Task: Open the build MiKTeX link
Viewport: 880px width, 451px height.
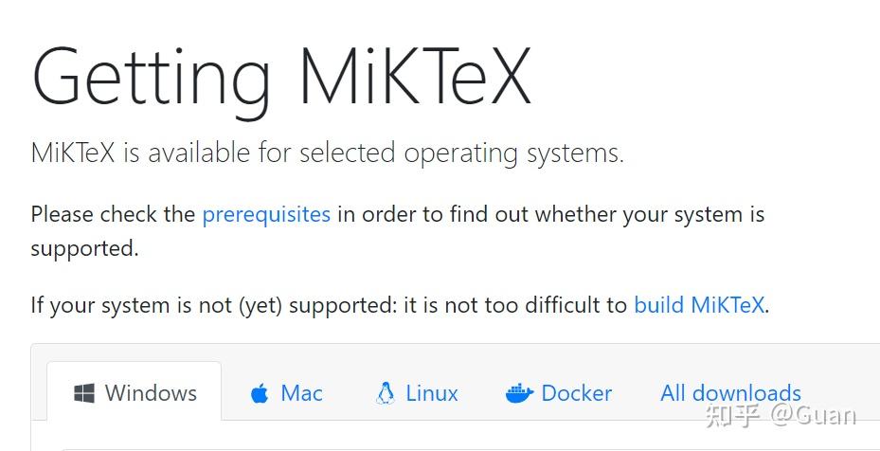Action: (x=699, y=305)
